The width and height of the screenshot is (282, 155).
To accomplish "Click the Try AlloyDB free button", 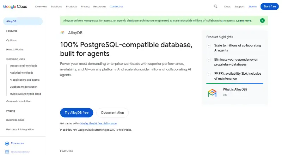I will click(76, 113).
